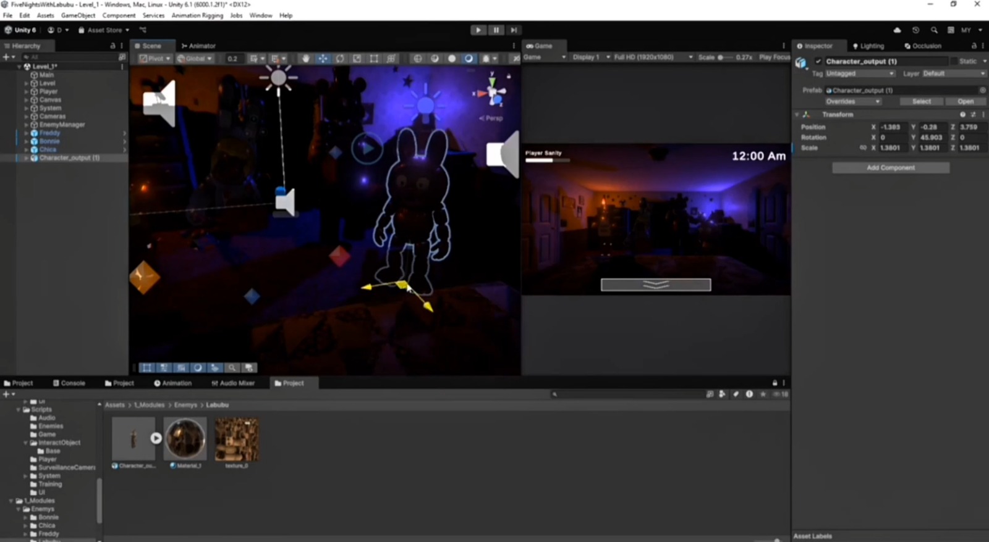989x542 pixels.
Task: Select the combined Transform tool
Action: [391, 58]
